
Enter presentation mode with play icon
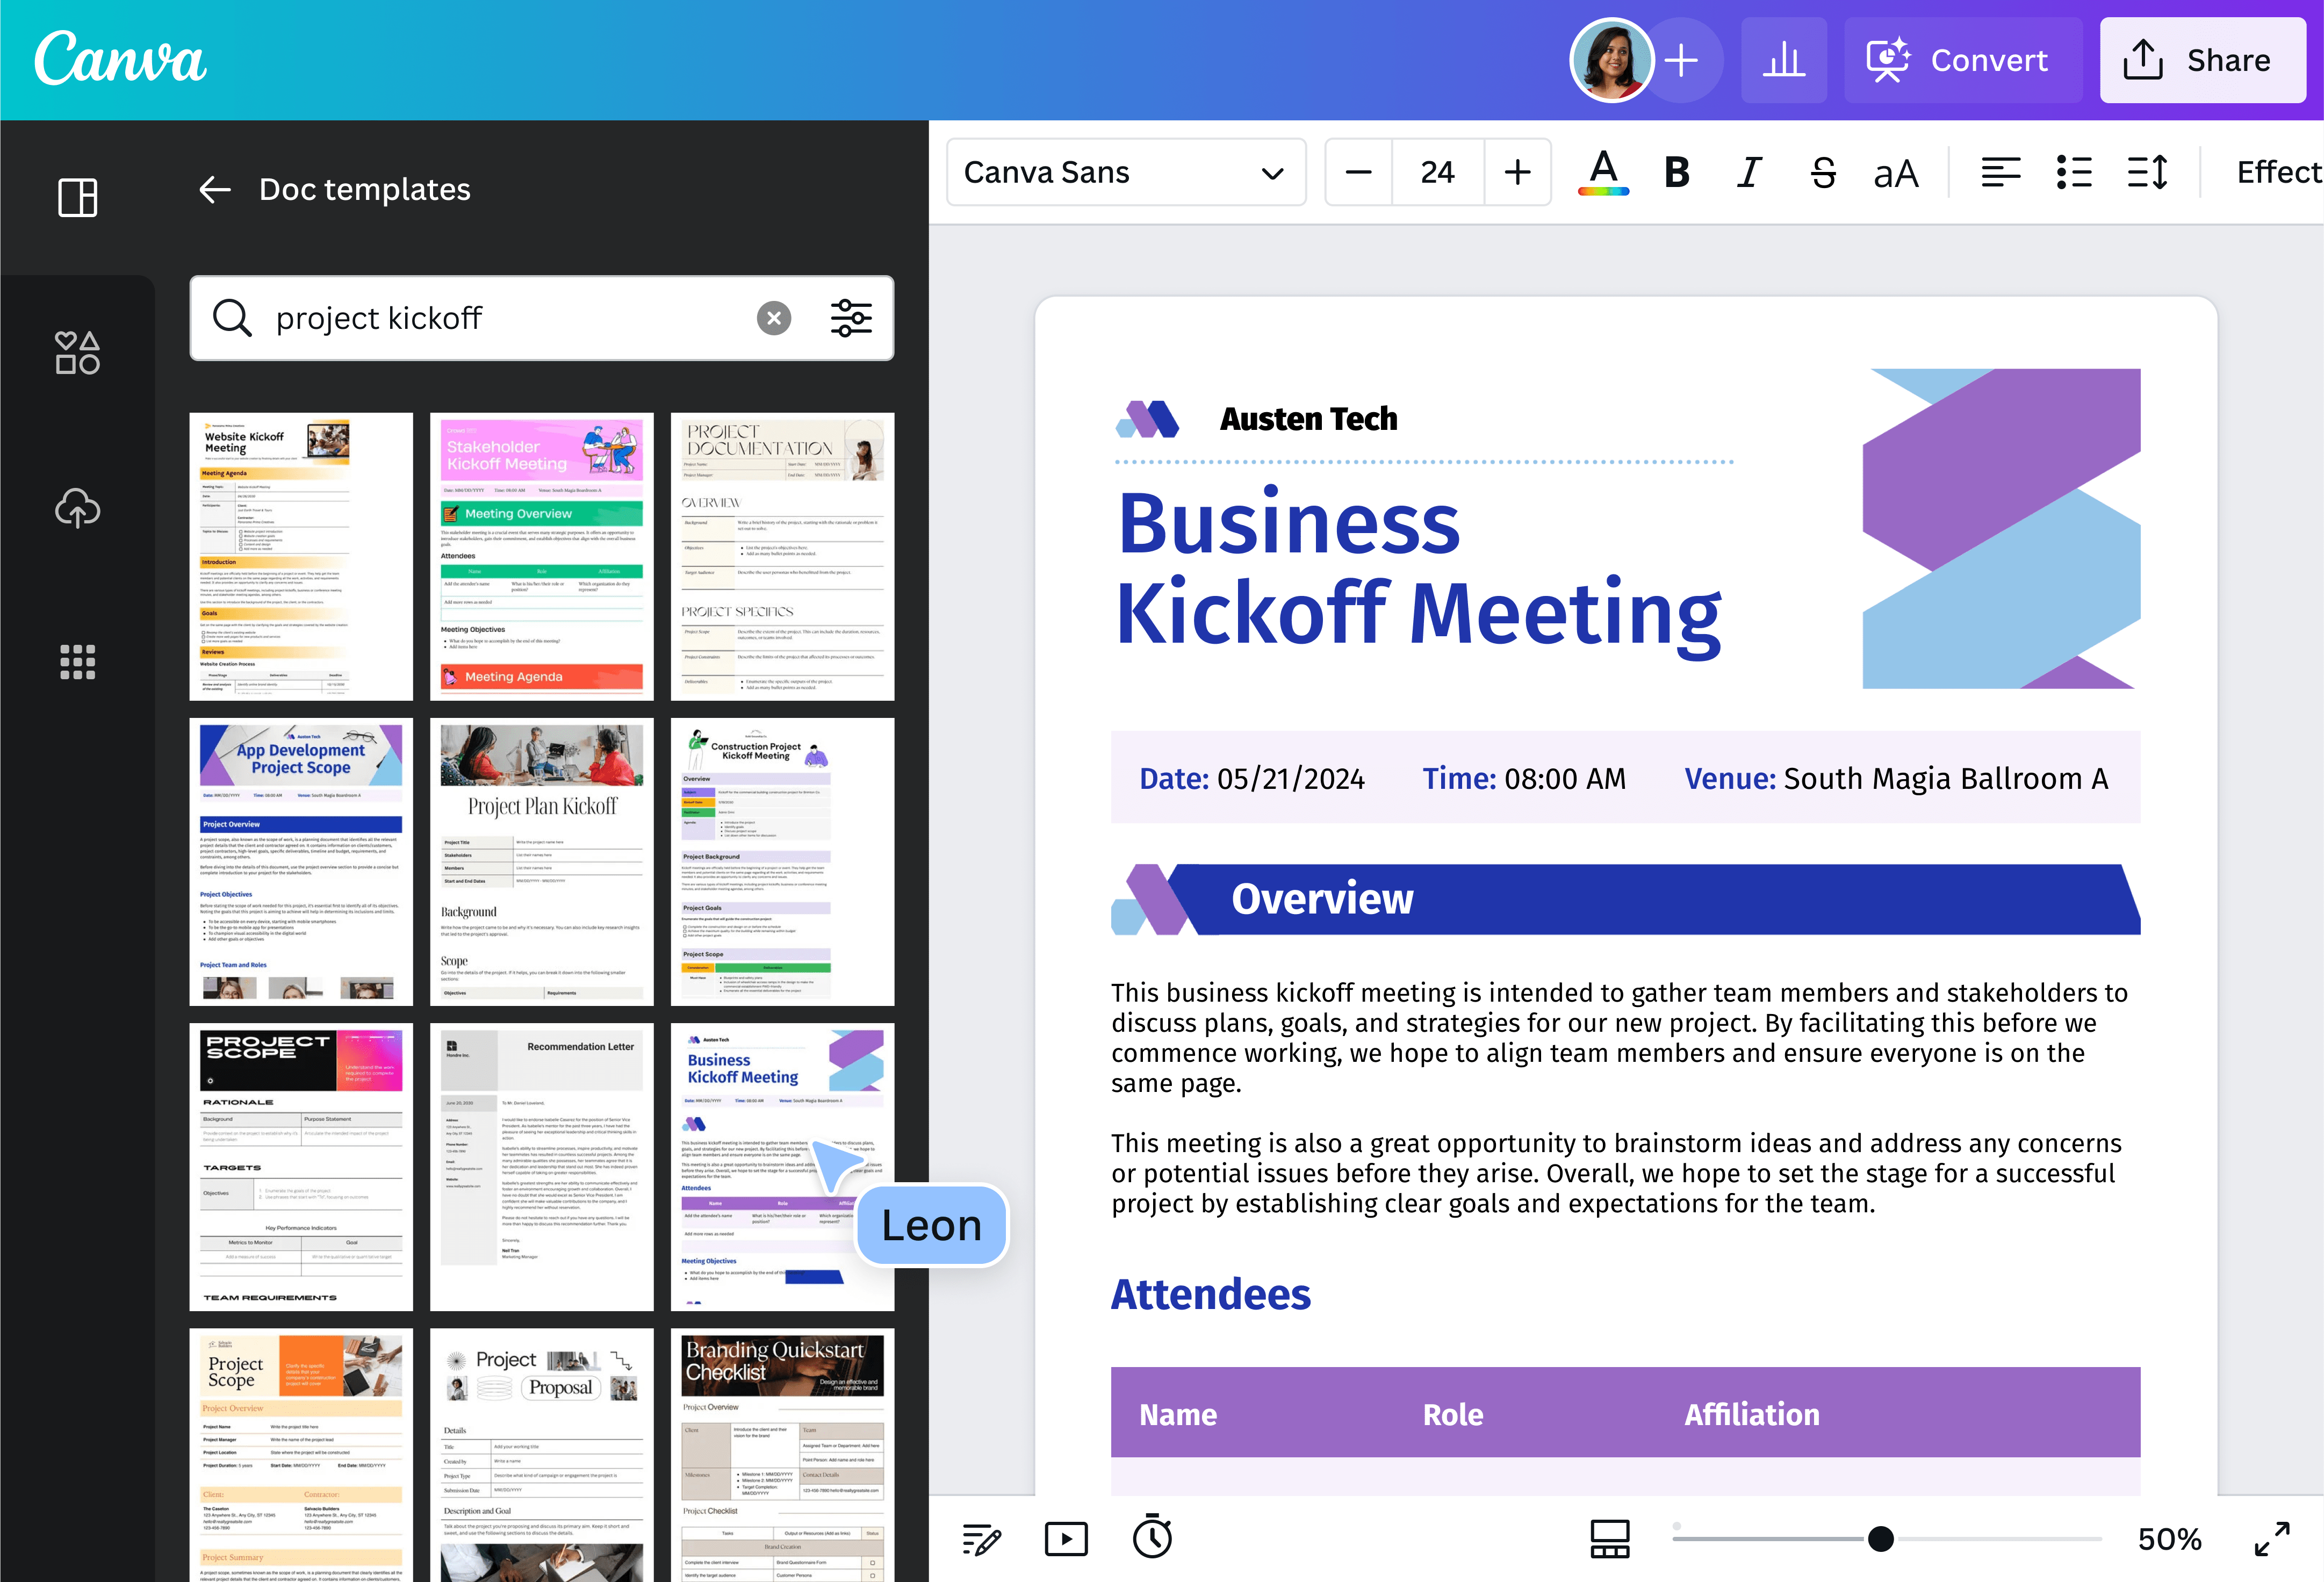[x=1066, y=1538]
